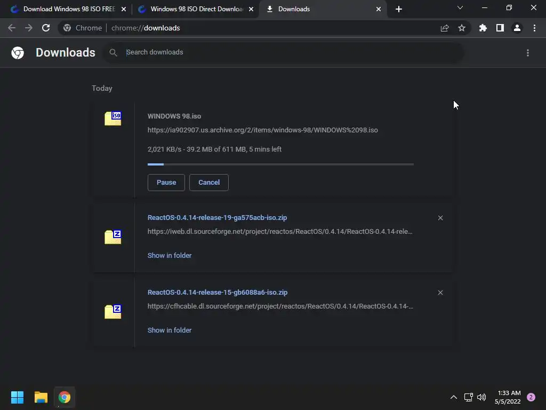The width and height of the screenshot is (546, 410).
Task: Bookmark this tab with the star icon
Action: click(x=462, y=28)
